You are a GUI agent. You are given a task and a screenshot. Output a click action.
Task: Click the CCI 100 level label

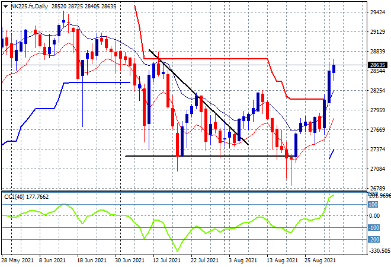[373, 205]
